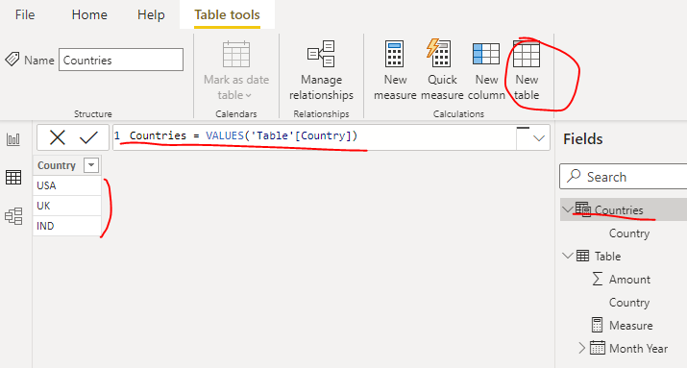687x368 pixels.
Task: Switch to Model view in sidebar
Action: tap(13, 216)
